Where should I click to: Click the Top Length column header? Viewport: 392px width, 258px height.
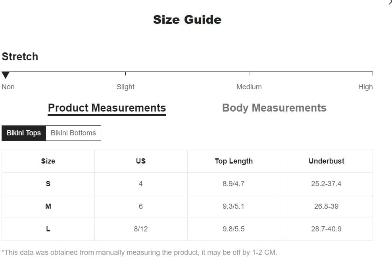[234, 161]
